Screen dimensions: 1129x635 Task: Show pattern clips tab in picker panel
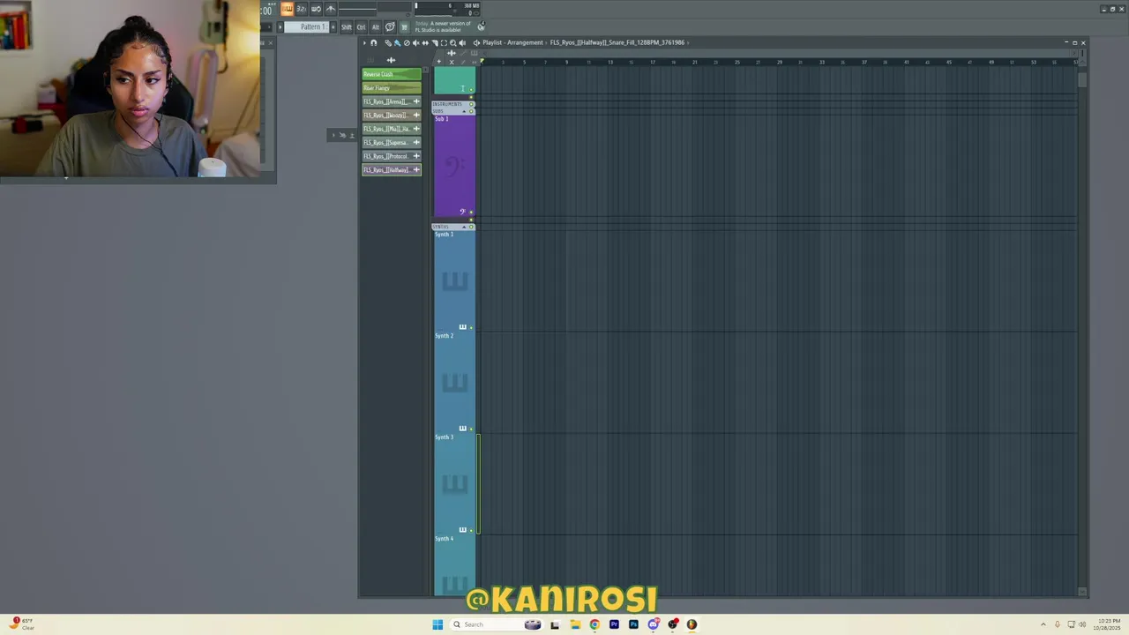pyautogui.click(x=371, y=60)
